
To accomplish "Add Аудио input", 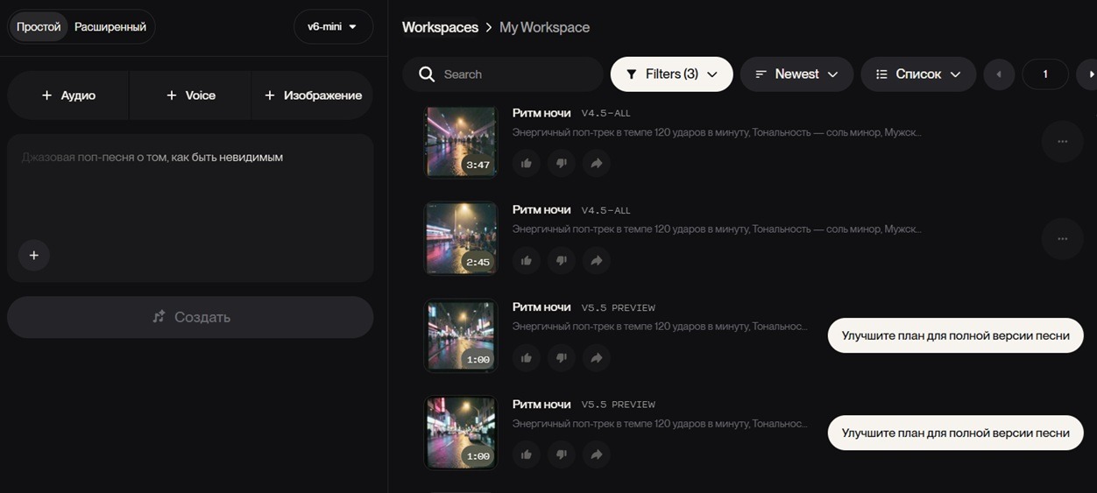I will tap(68, 95).
